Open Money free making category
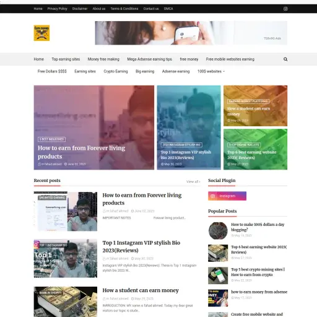 [x=103, y=59]
